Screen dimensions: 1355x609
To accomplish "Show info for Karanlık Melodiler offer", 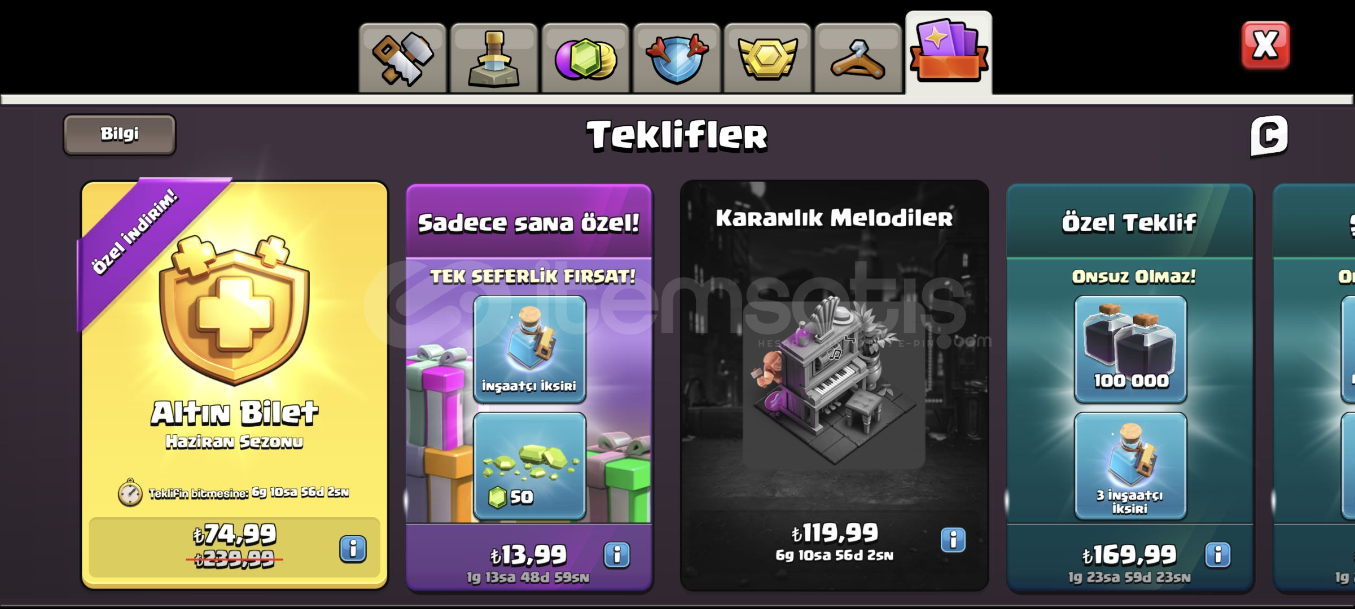I will (x=953, y=540).
